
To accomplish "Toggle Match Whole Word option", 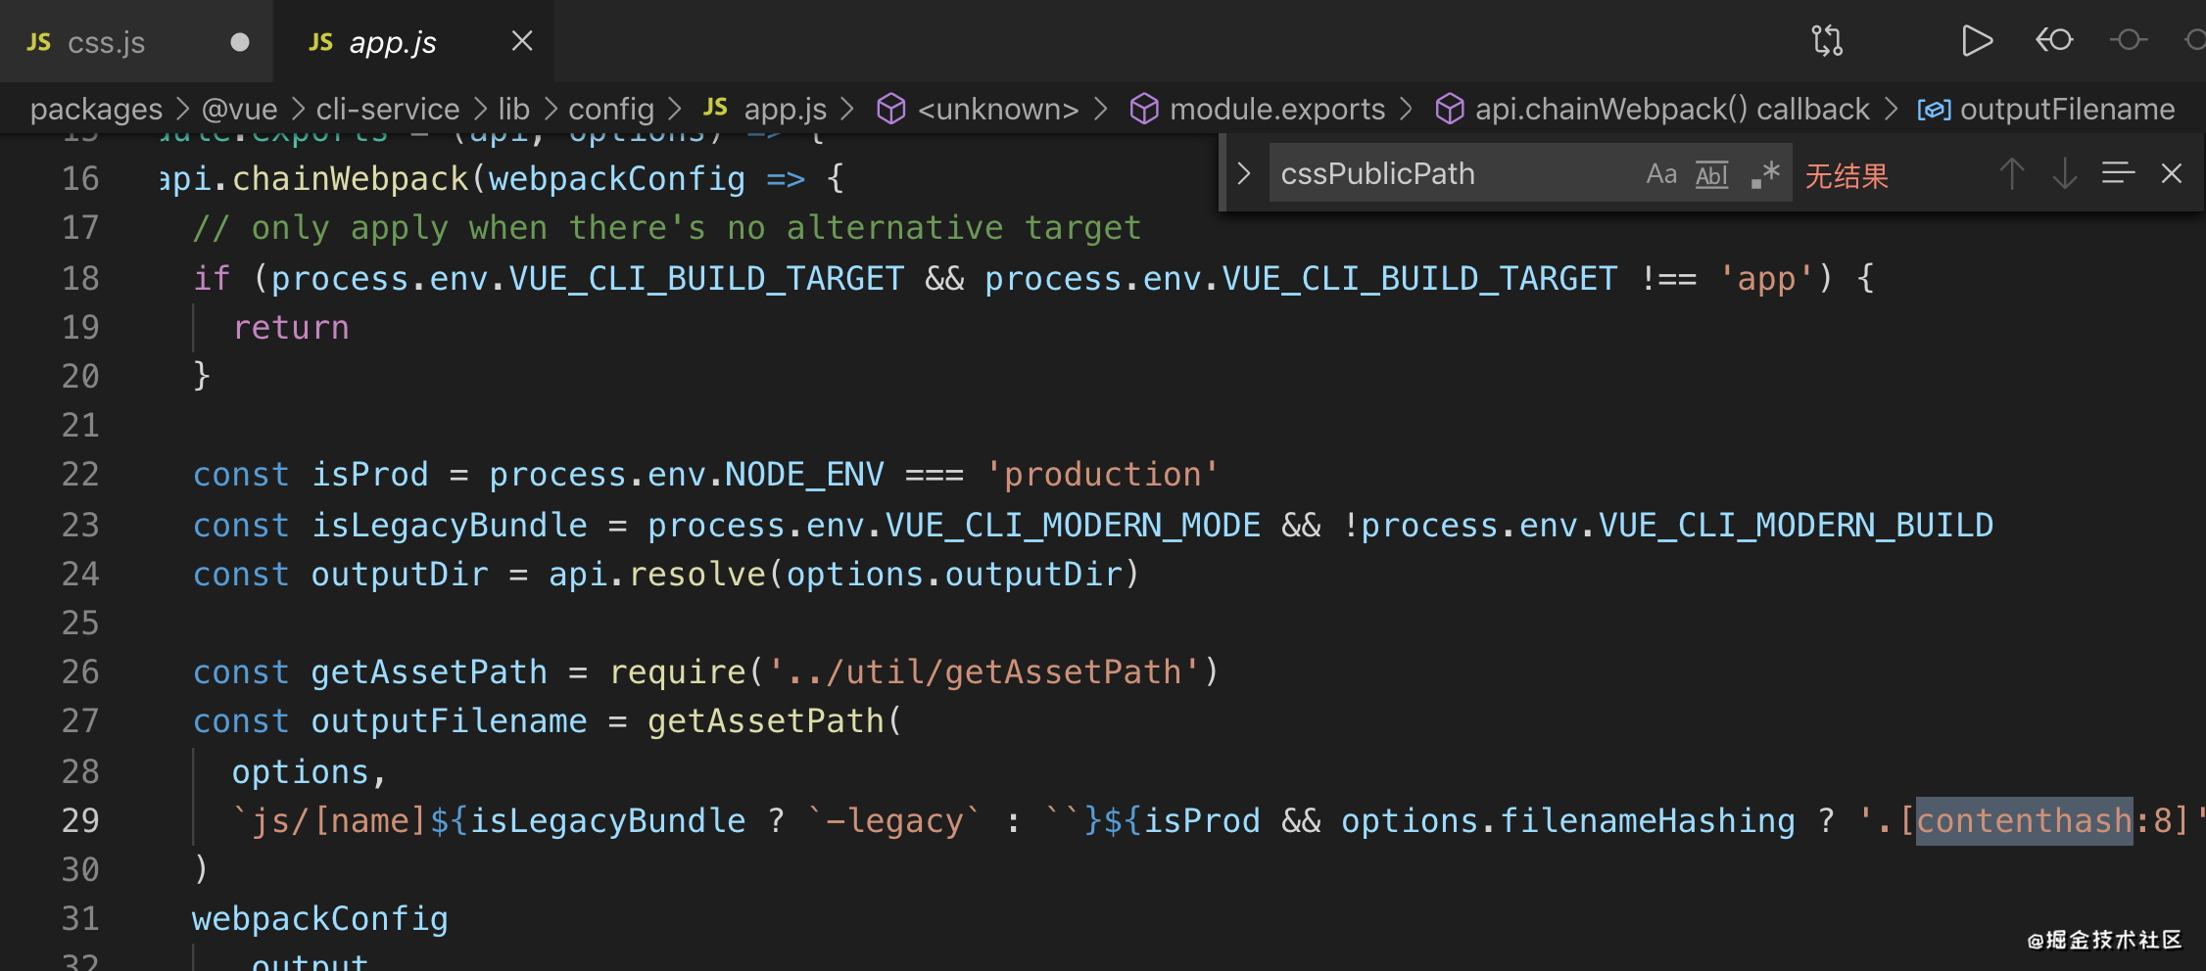I will pos(1712,174).
